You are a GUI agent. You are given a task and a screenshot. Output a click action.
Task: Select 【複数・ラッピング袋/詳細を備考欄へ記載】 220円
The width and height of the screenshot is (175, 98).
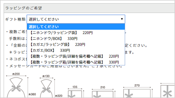pyautogui.click(x=76, y=56)
